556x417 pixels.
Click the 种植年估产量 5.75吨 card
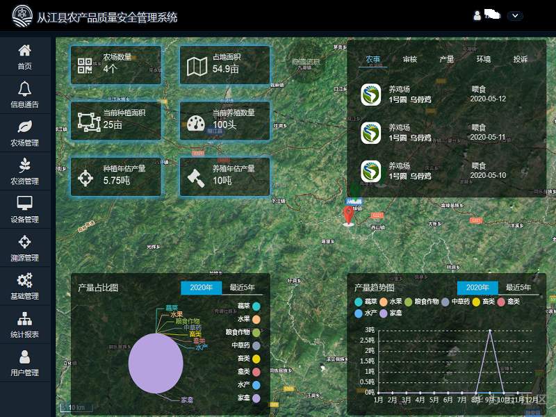coord(116,177)
